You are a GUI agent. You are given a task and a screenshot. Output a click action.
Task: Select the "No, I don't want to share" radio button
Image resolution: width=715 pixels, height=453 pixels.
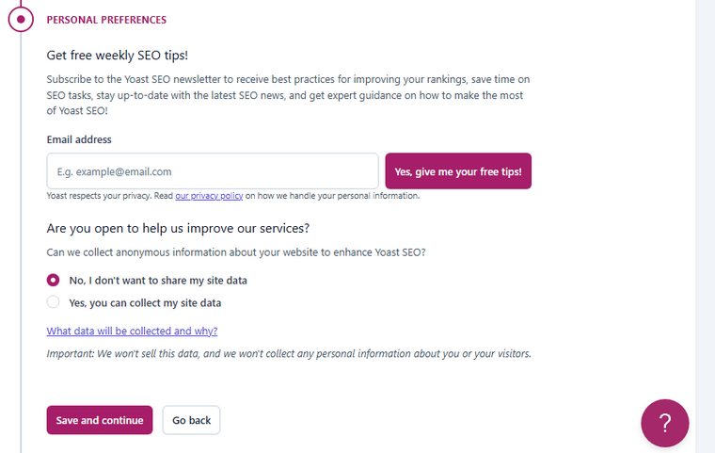53,280
